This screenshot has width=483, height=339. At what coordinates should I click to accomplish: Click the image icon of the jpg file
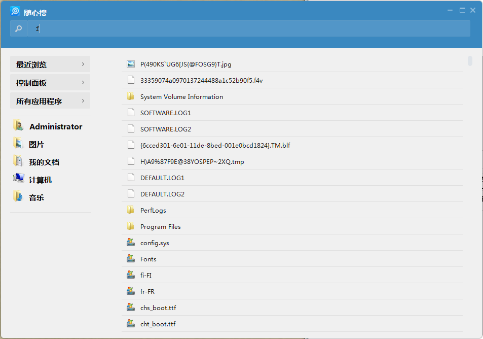click(x=131, y=64)
